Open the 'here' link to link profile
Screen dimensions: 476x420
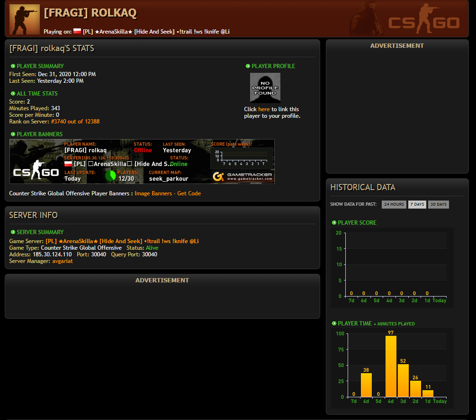[264, 109]
